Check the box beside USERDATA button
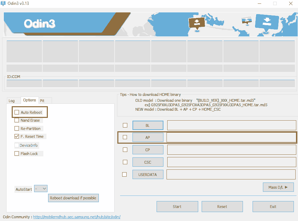This screenshot has height=221, width=298. point(125,174)
